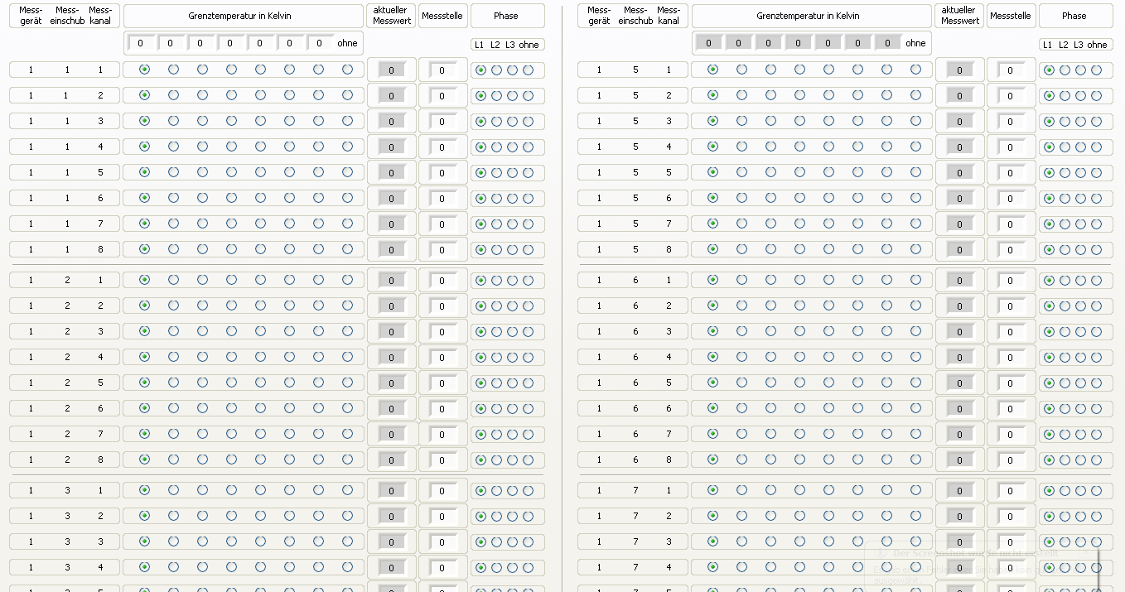Choose second limit temperature radio in row 1-5-6
This screenshot has height=592, width=1125.
741,198
